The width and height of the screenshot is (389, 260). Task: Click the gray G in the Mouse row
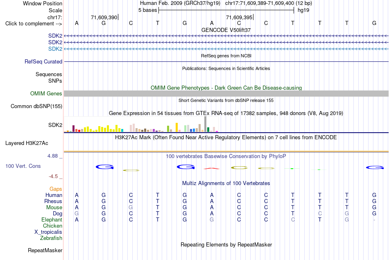tap(131, 208)
